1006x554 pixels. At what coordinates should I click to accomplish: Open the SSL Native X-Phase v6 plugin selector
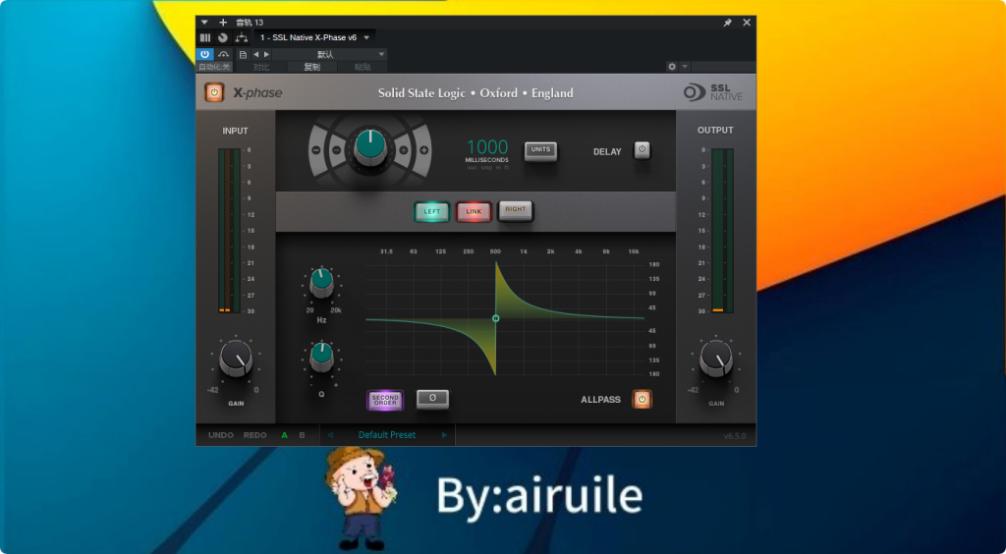pyautogui.click(x=315, y=38)
